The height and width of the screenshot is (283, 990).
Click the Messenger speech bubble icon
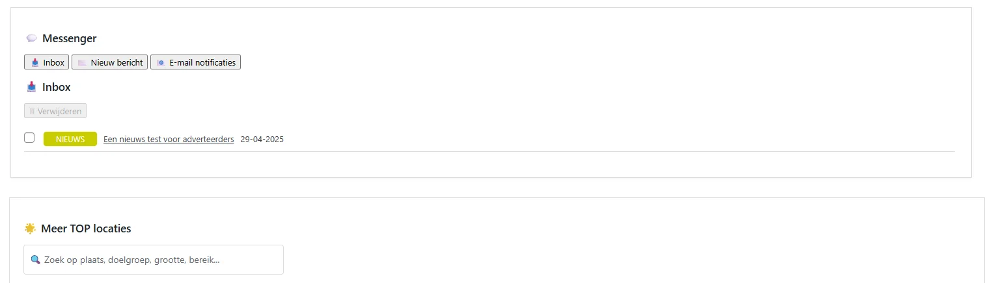[x=31, y=39]
